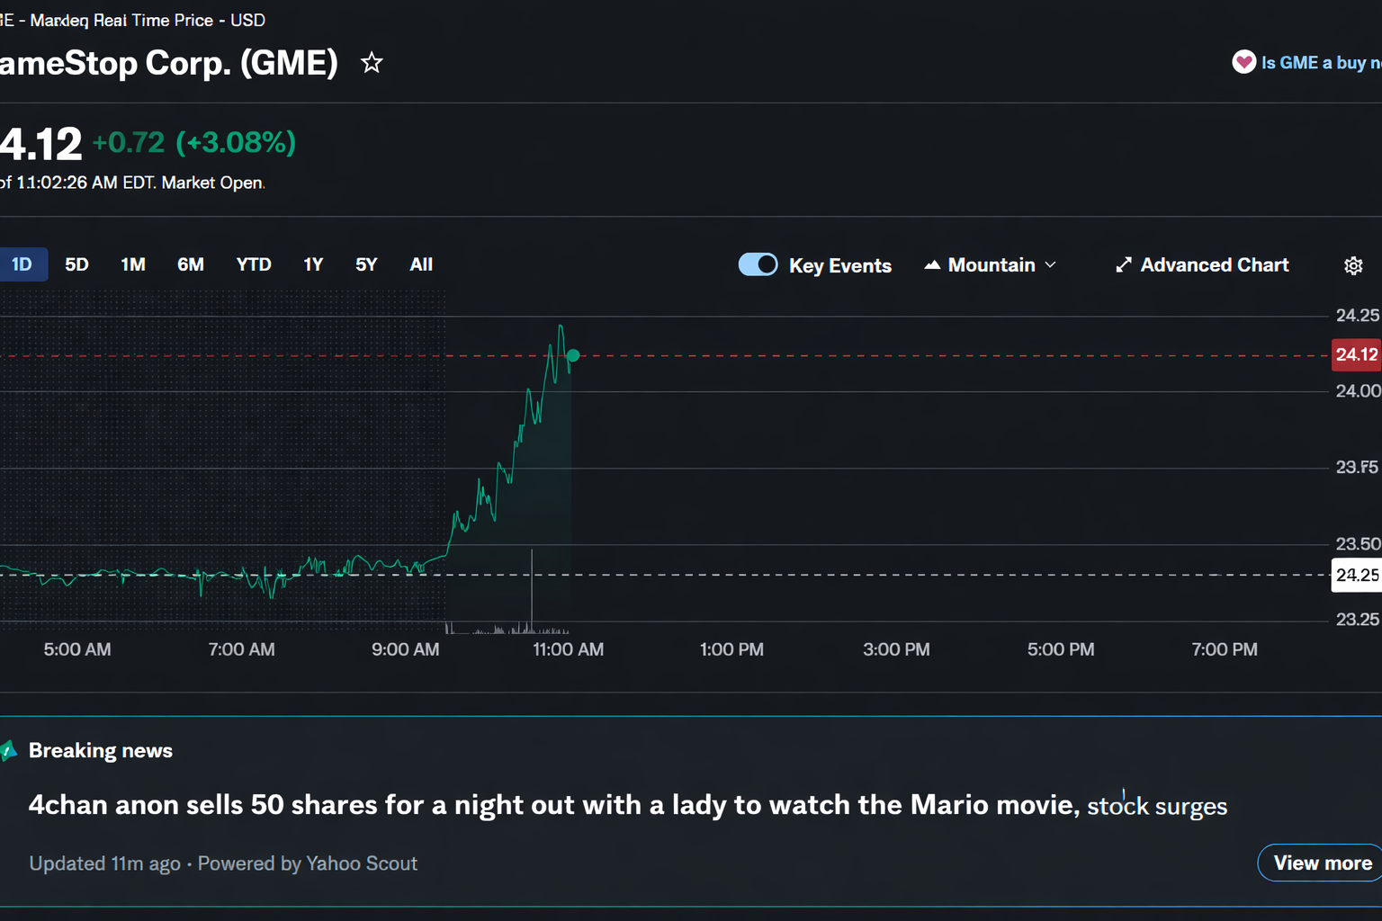Click the Updated 11m ago Yahoo Scout text
The image size is (1382, 921).
click(x=223, y=863)
